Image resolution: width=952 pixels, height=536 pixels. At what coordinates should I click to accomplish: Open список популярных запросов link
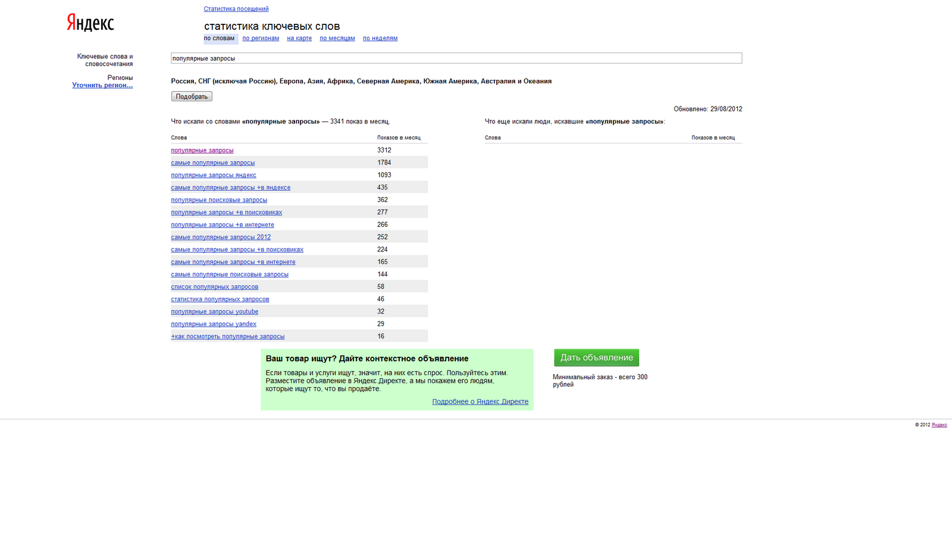point(215,287)
